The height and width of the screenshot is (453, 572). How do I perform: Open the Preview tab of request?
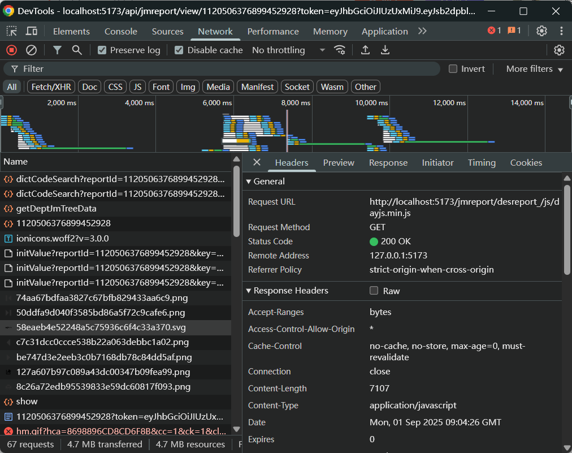(x=339, y=162)
